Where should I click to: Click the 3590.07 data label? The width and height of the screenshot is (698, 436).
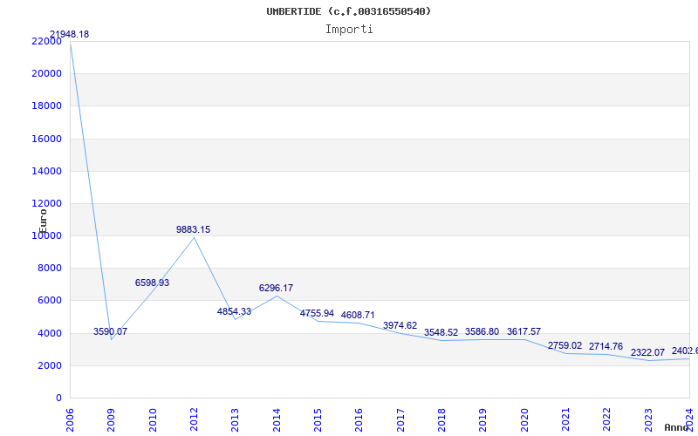coord(111,331)
